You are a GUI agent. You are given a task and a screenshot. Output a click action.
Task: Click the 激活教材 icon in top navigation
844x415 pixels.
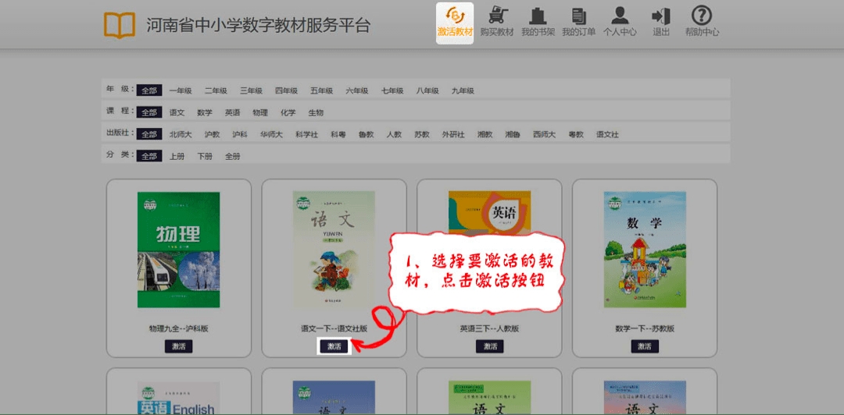coord(454,17)
